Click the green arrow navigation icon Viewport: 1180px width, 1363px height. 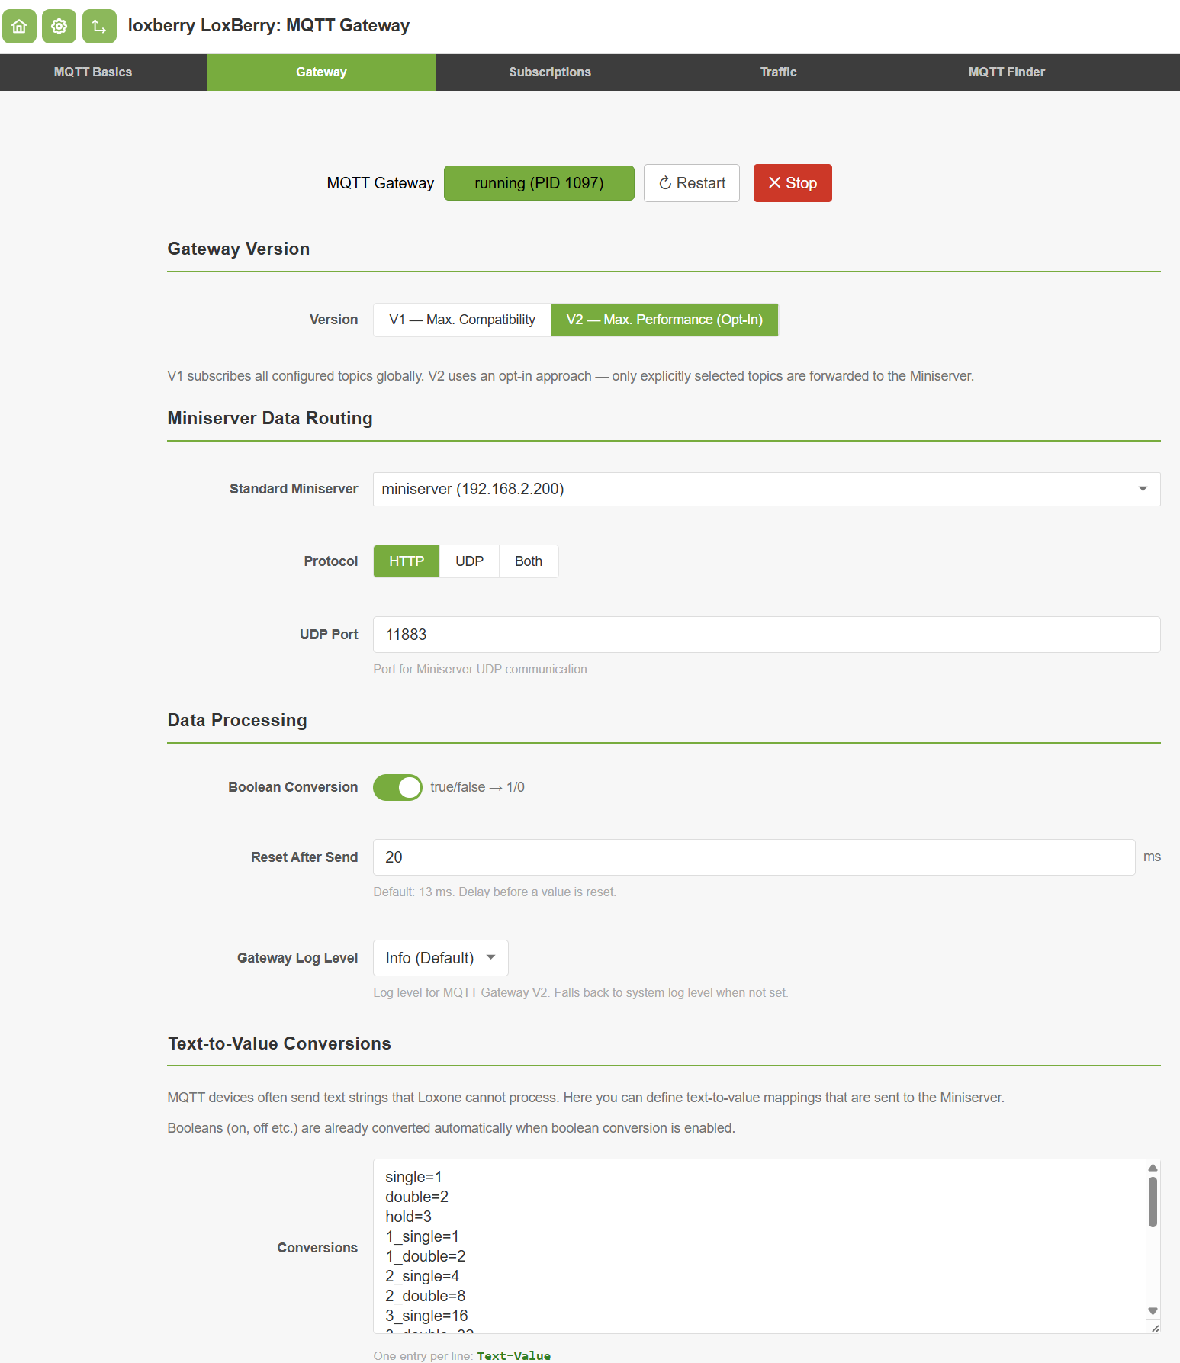tap(99, 27)
